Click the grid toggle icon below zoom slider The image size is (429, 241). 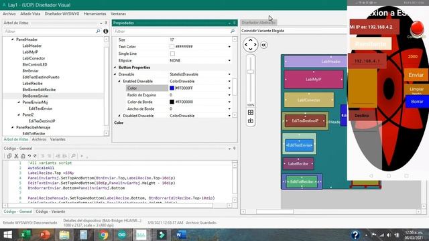point(250,112)
